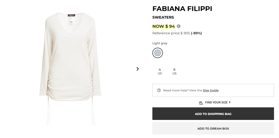Click the question mark help icon

(x=159, y=90)
